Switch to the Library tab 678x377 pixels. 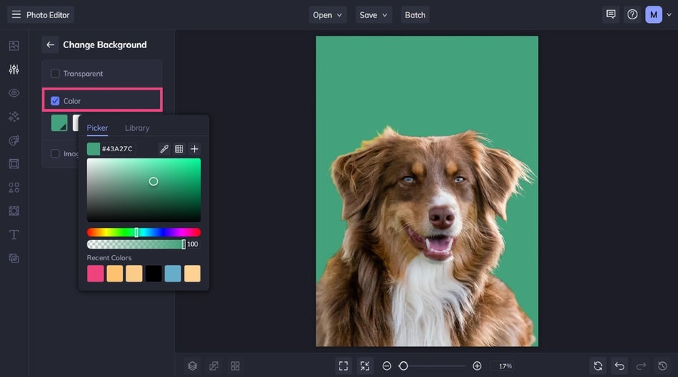(137, 128)
